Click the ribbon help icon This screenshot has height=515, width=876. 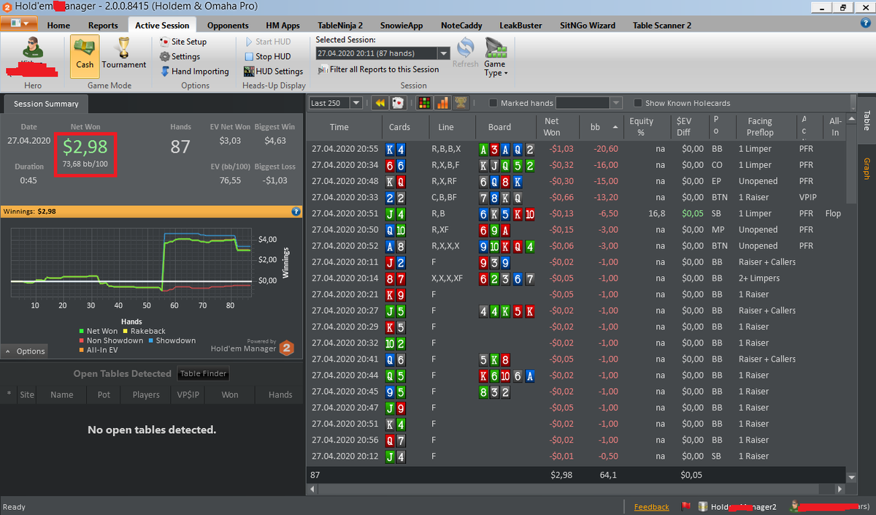[866, 23]
